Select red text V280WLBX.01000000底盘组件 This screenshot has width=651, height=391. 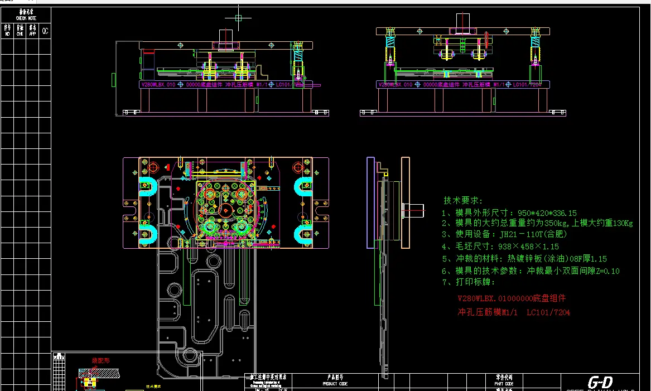[x=512, y=299]
